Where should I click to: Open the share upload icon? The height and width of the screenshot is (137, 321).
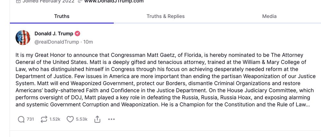pyautogui.click(x=97, y=119)
